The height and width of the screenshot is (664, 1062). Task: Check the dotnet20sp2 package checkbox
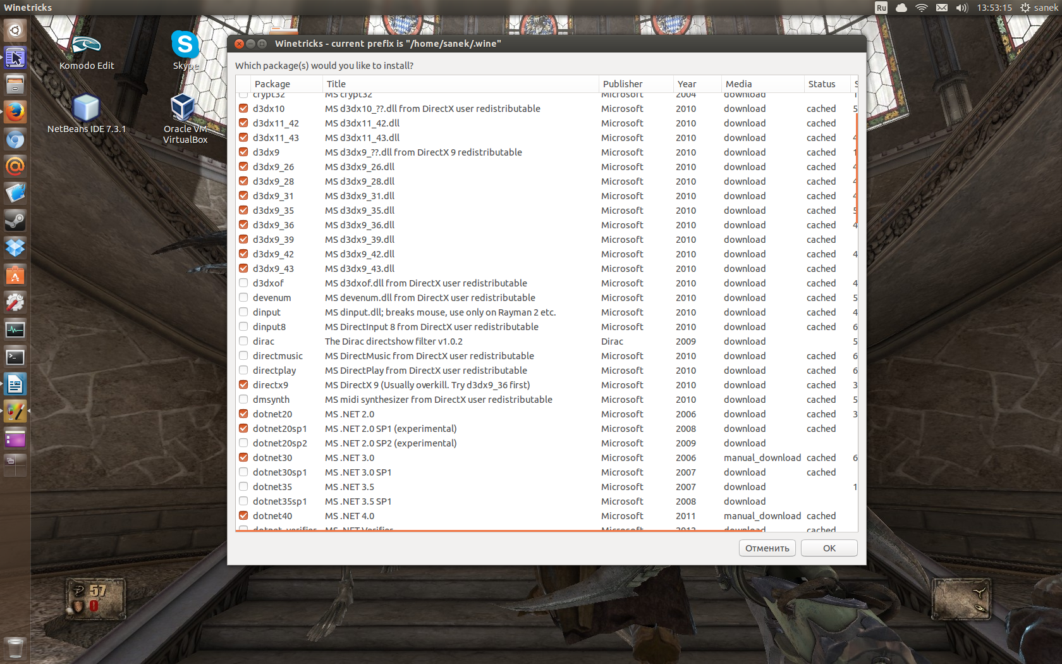point(243,443)
